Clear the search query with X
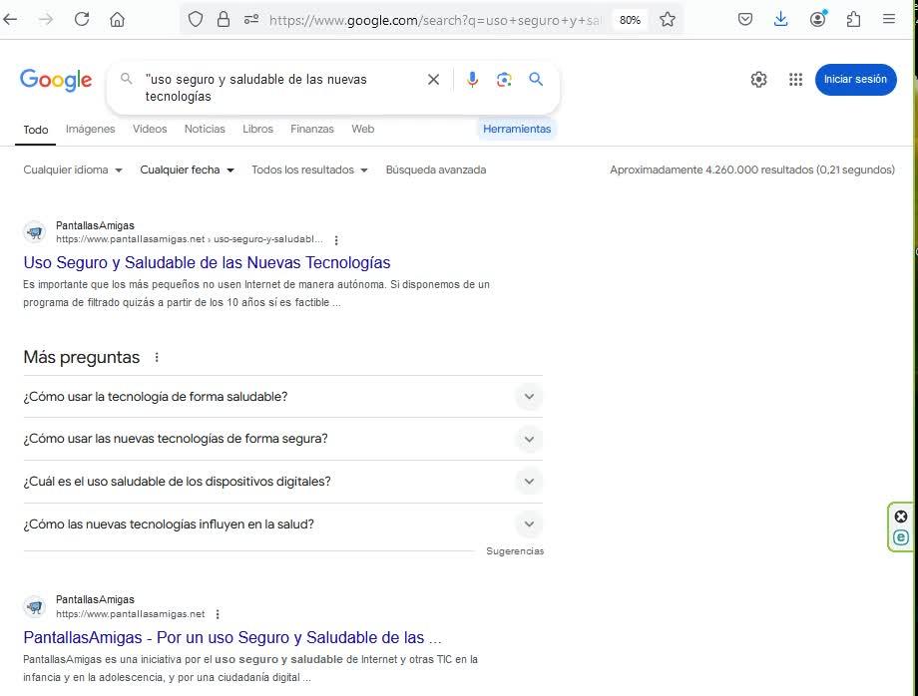918x696 pixels. (433, 80)
